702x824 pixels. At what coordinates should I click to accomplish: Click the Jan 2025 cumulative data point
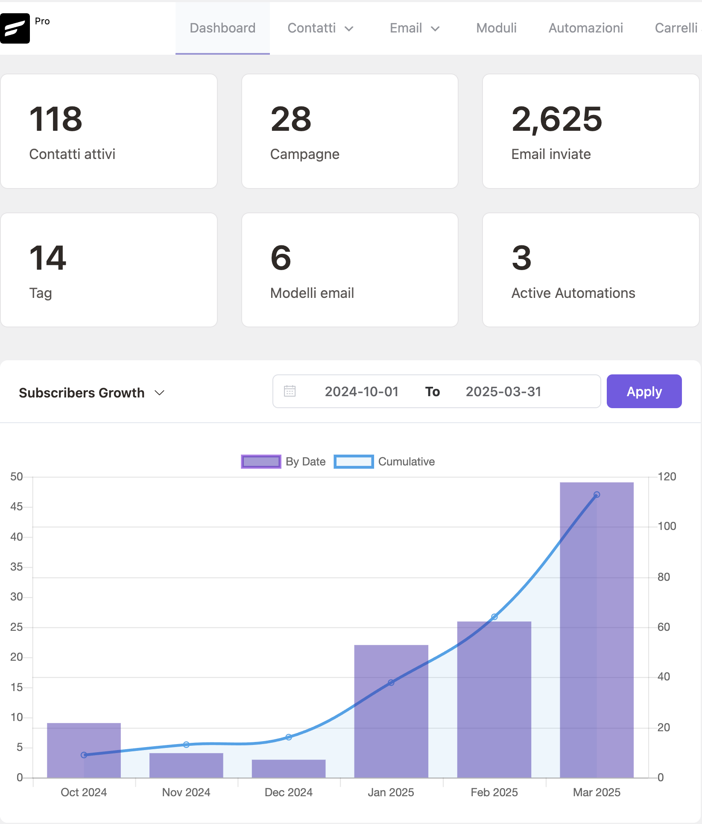click(391, 683)
